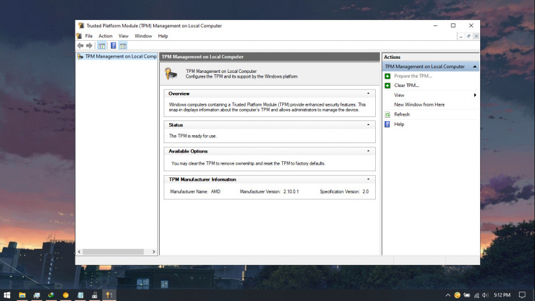Click the Wi-Fi network tray icon
Image resolution: width=535 pixels, height=301 pixels.
477,295
